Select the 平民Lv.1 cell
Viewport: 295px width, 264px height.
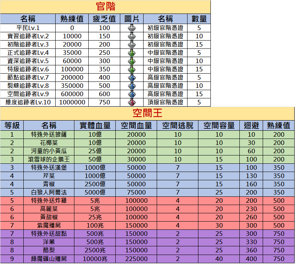click(x=28, y=28)
